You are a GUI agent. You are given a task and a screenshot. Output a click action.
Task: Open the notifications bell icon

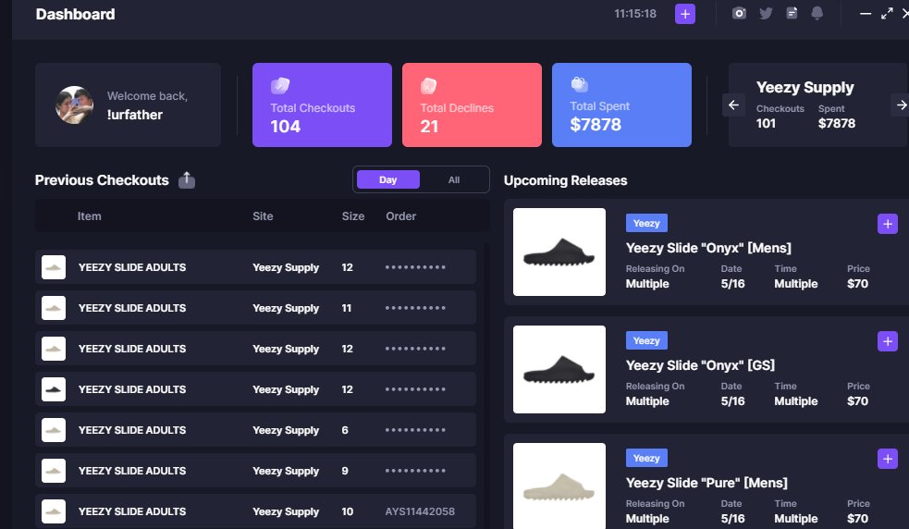pos(817,13)
